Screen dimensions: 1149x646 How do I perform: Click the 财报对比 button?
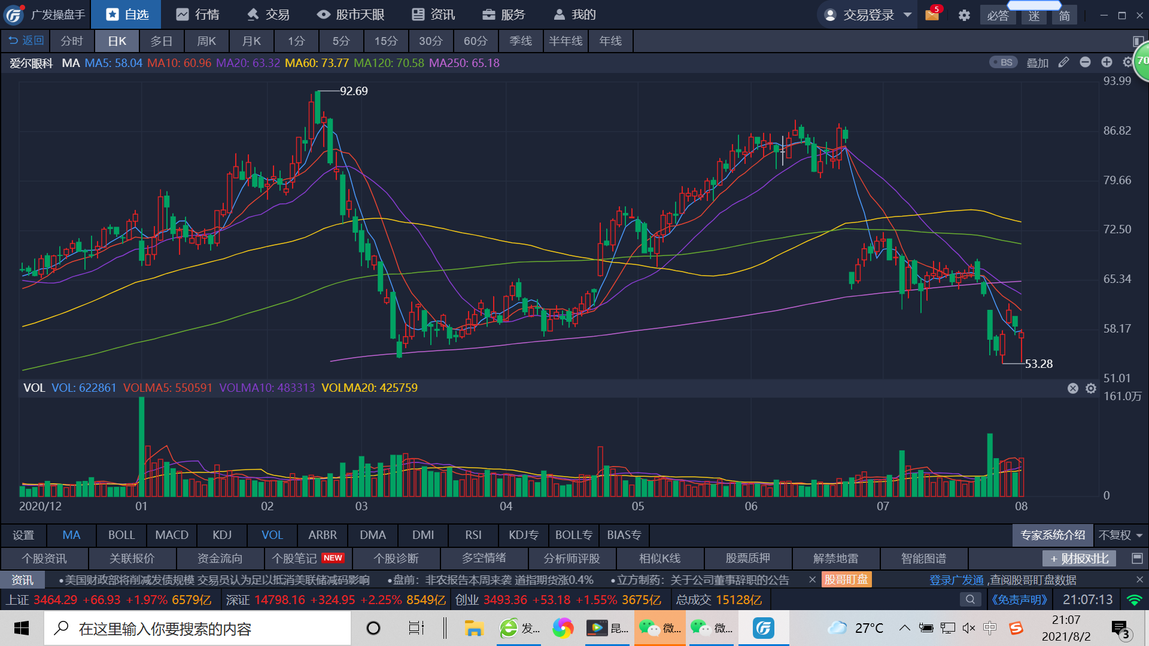coord(1079,559)
